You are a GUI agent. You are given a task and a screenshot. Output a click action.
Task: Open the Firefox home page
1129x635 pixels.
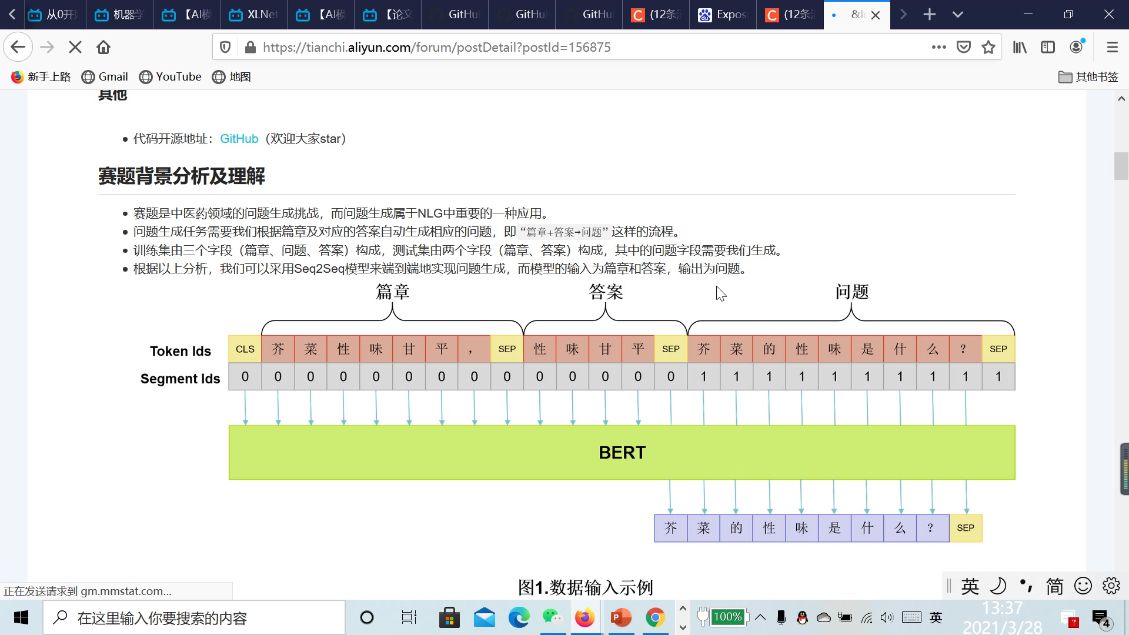pyautogui.click(x=103, y=47)
